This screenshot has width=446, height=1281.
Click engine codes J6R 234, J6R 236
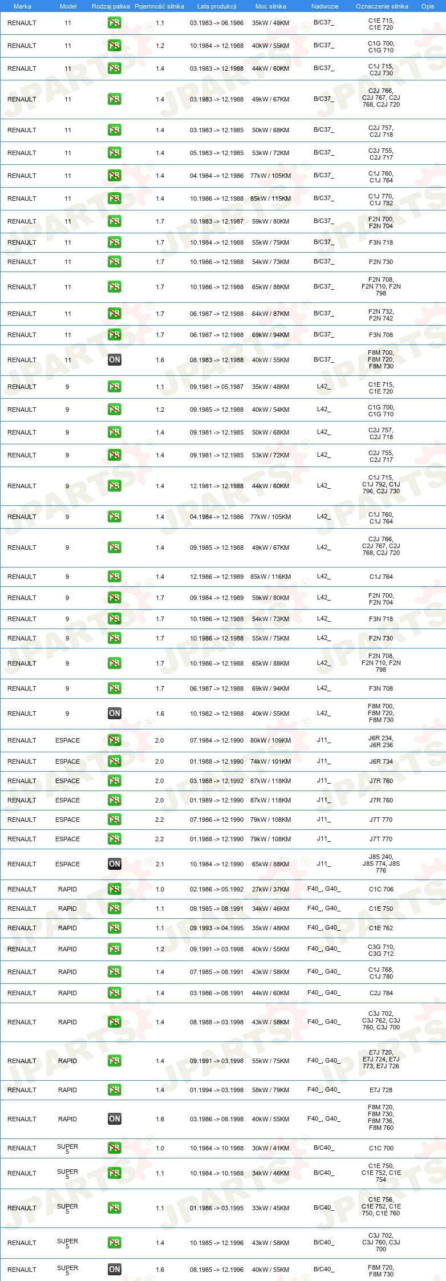click(x=381, y=741)
